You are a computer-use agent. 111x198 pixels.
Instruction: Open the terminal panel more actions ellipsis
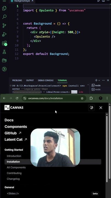point(103,80)
